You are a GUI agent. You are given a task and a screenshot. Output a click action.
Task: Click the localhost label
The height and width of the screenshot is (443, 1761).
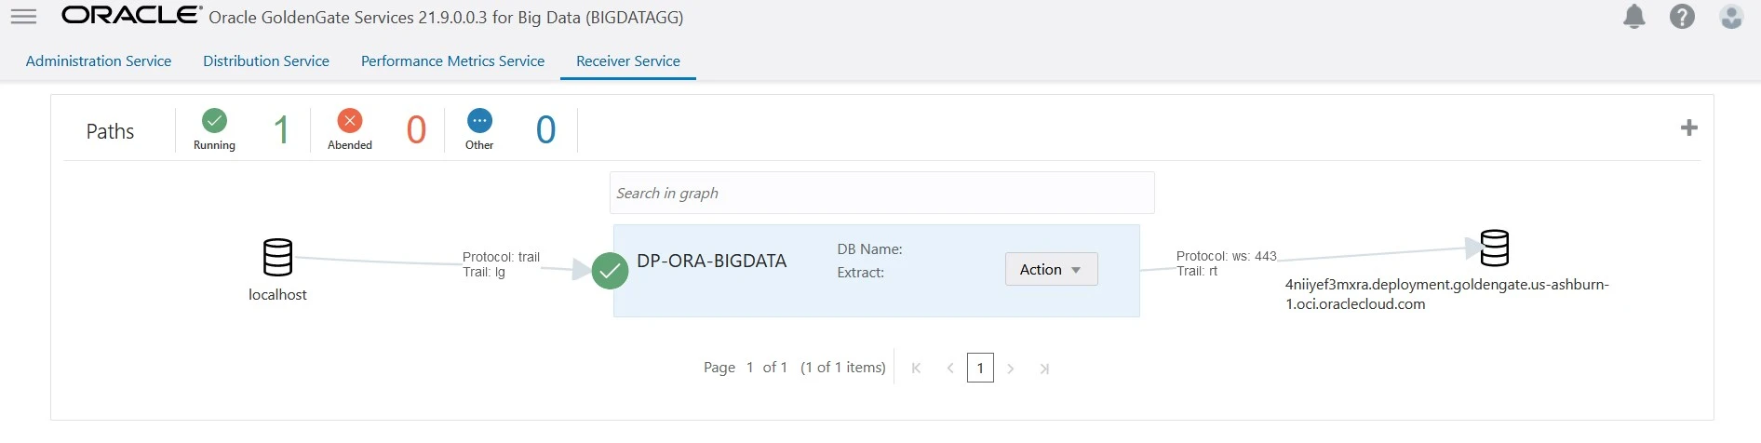(277, 295)
